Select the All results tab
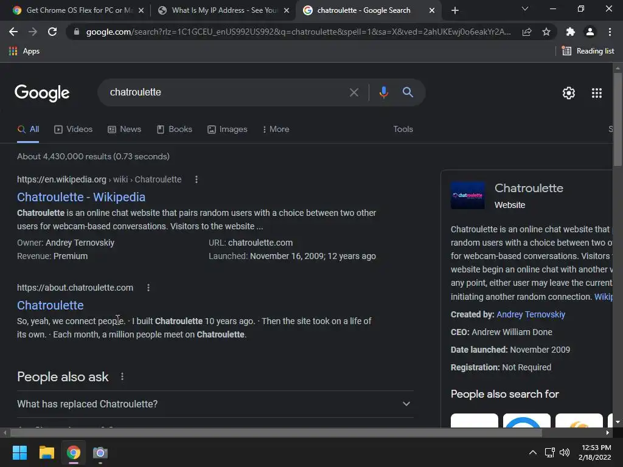The width and height of the screenshot is (623, 467). (28, 129)
